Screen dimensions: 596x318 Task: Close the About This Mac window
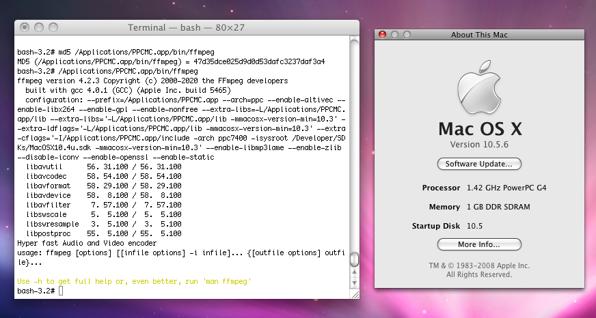[x=382, y=35]
